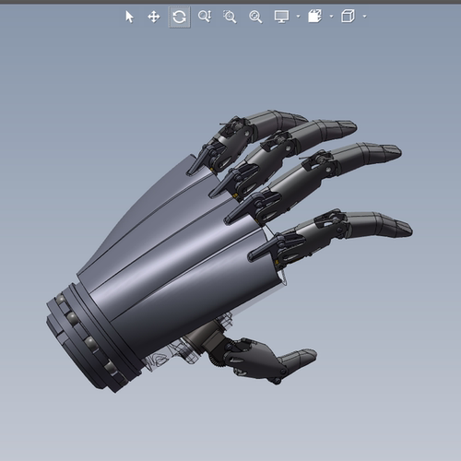Click the exploded view scene icon
The image size is (461, 461).
[314, 17]
